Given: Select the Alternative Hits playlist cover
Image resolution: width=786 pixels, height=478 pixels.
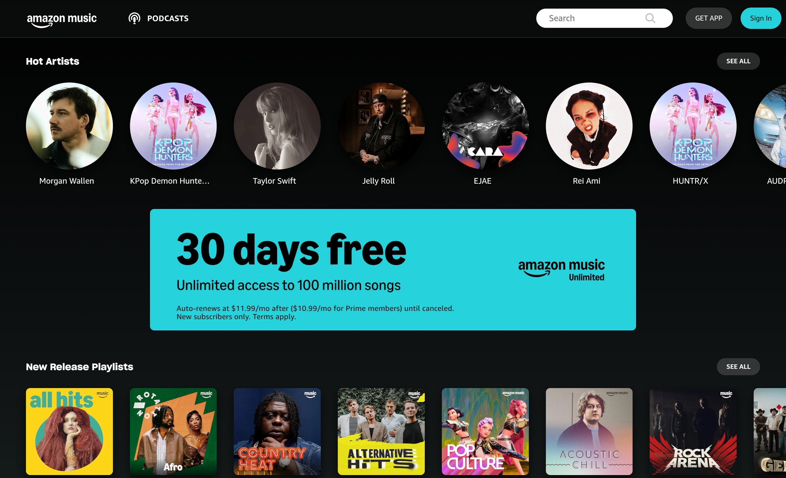Looking at the screenshot, I should pyautogui.click(x=381, y=431).
